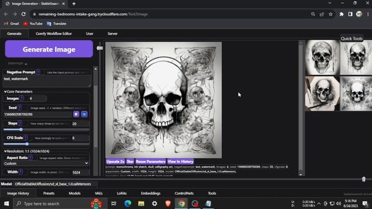Adjust the CFG Scale slider

click(x=46, y=144)
